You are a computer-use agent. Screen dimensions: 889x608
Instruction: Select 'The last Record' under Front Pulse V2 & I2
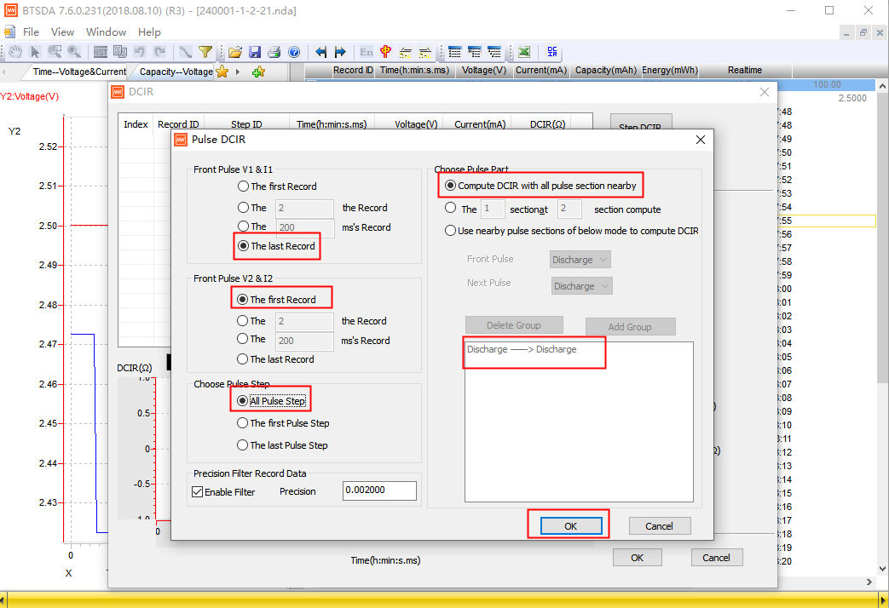[243, 359]
